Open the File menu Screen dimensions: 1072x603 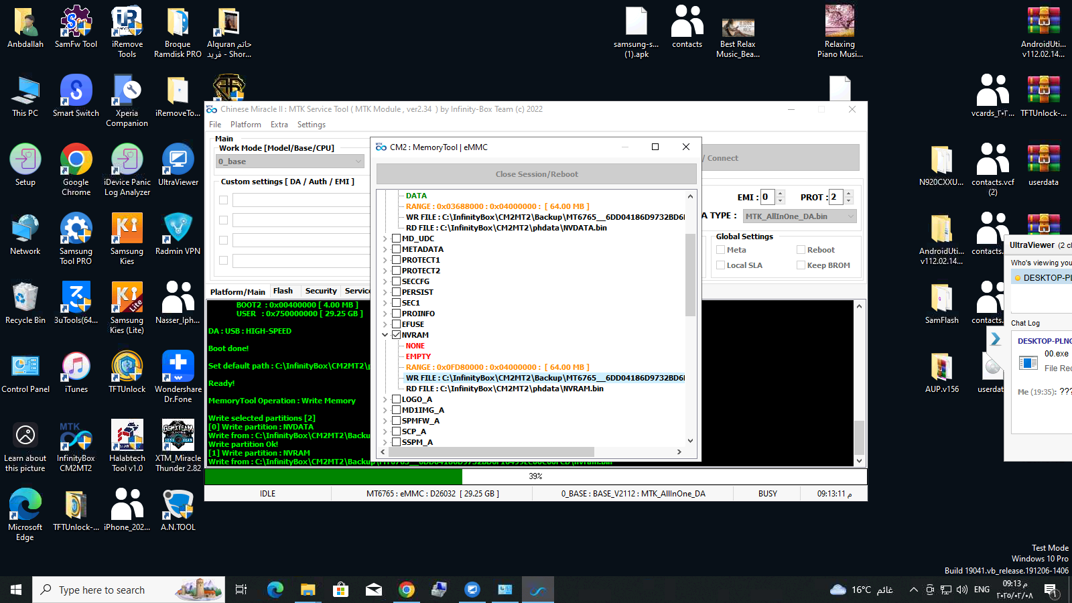point(215,125)
